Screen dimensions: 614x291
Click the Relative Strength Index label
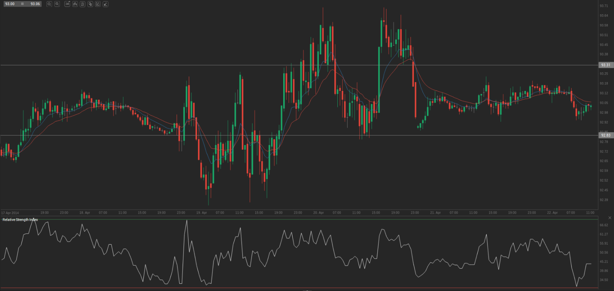20,220
